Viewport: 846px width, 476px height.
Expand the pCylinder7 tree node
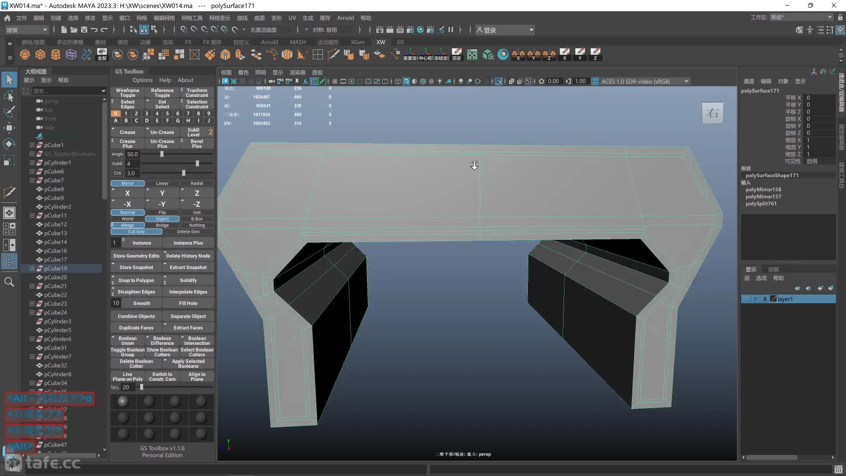pyautogui.click(x=32, y=357)
